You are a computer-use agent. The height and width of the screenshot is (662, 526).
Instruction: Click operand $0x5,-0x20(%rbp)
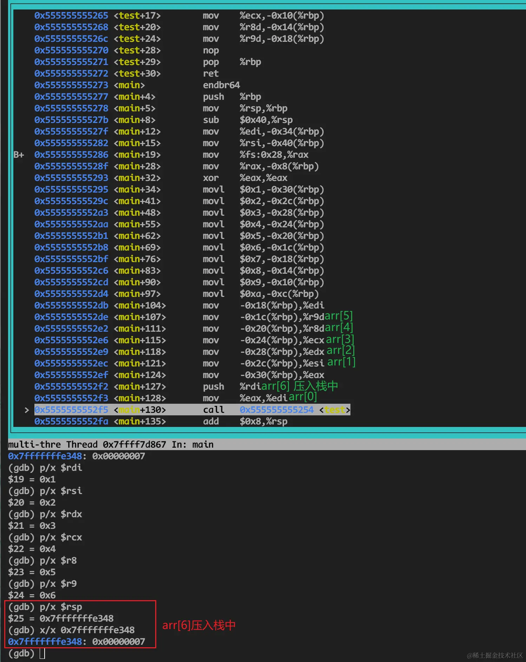click(x=282, y=236)
